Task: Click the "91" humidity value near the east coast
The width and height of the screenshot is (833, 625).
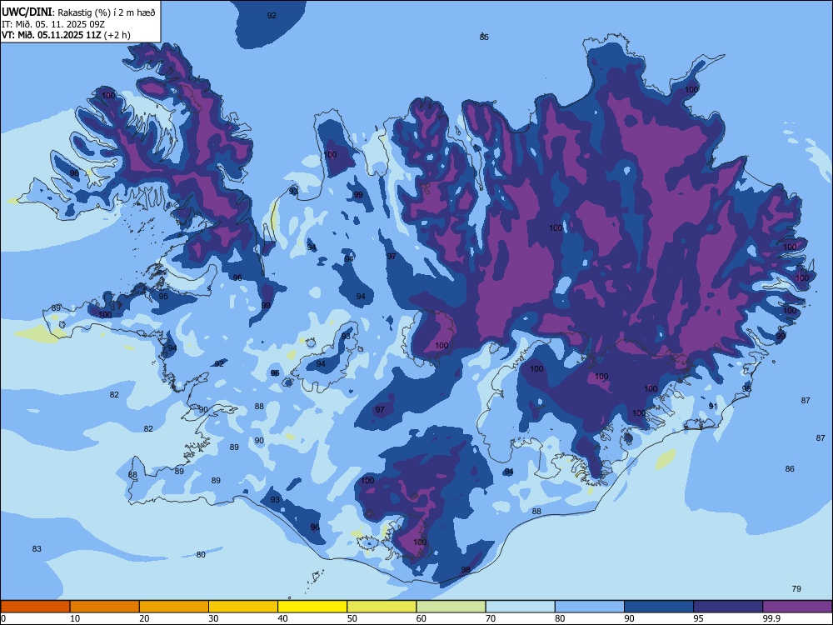Action: click(713, 406)
